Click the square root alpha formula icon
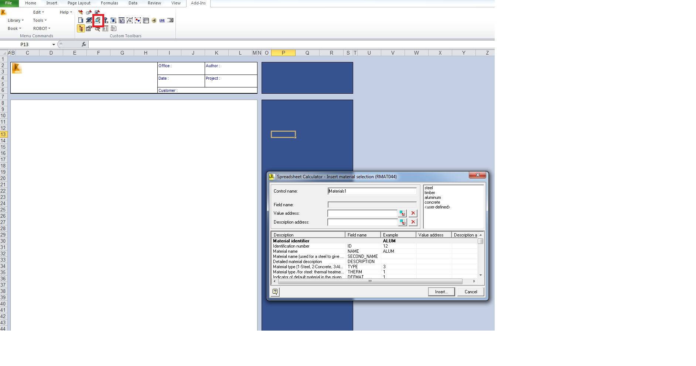Screen dimensions: 696x366 pyautogui.click(x=130, y=20)
